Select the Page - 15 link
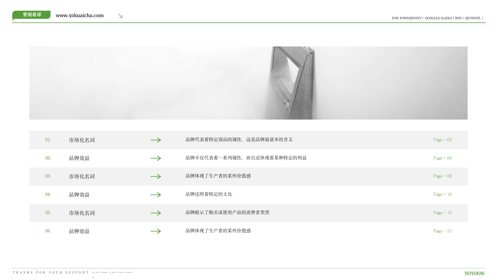Viewport: 497px width, 280px height. pos(442,213)
